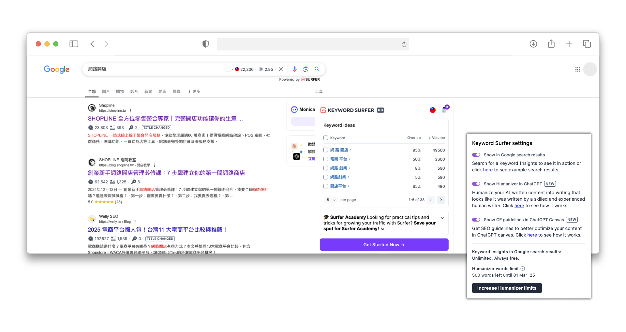This screenshot has height=332, width=626.
Task: Open more options for Shopline result
Action: tap(130, 111)
